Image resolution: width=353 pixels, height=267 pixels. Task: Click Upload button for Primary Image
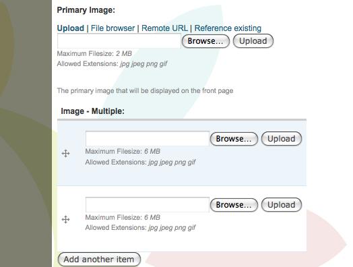pyautogui.click(x=253, y=41)
